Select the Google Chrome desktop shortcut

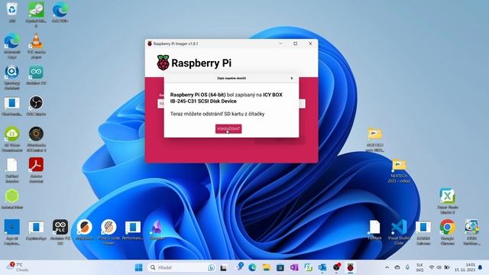(447, 232)
